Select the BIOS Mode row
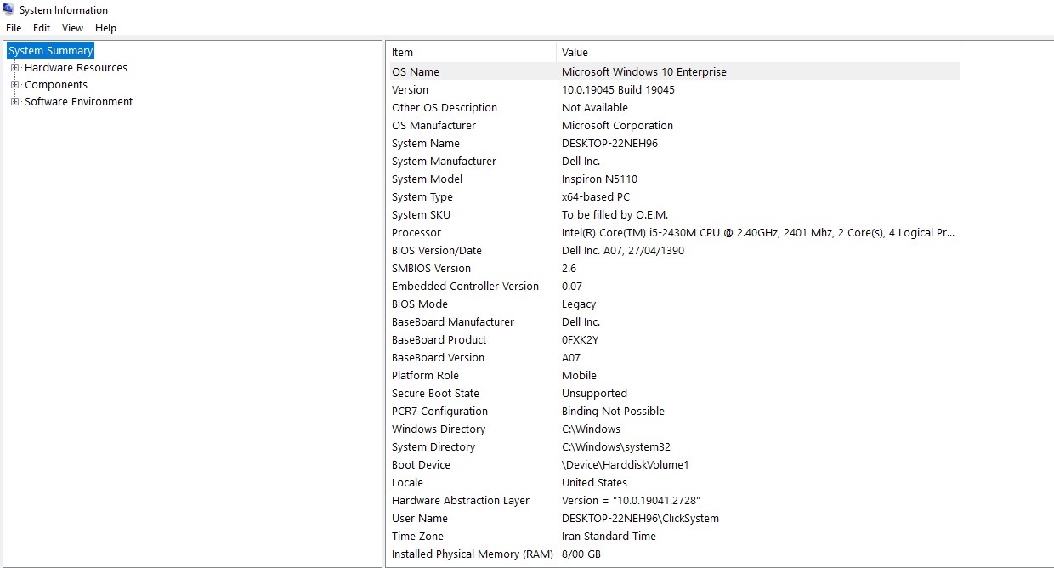 pyautogui.click(x=420, y=304)
